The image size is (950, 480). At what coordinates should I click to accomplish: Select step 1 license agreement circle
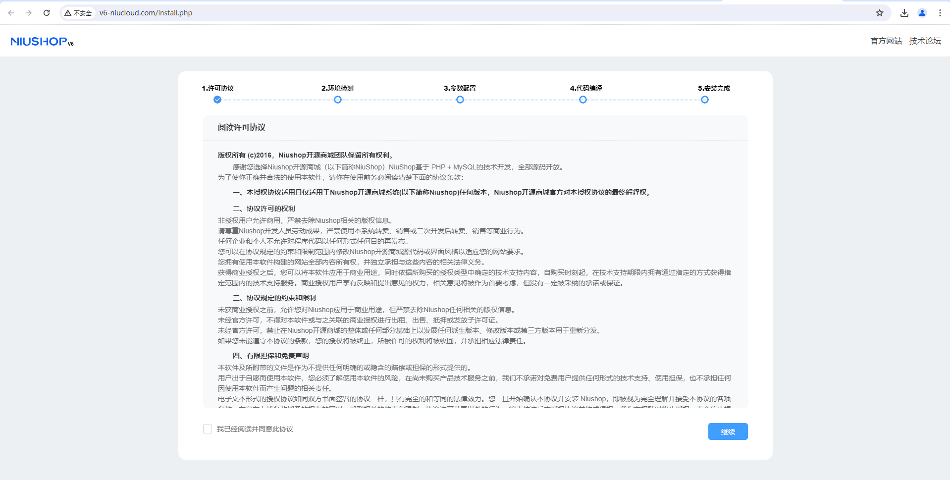[x=217, y=100]
